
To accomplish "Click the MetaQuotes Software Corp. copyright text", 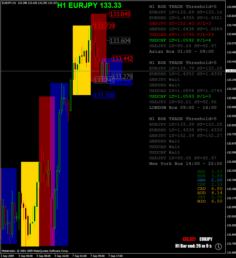I will (35, 251).
